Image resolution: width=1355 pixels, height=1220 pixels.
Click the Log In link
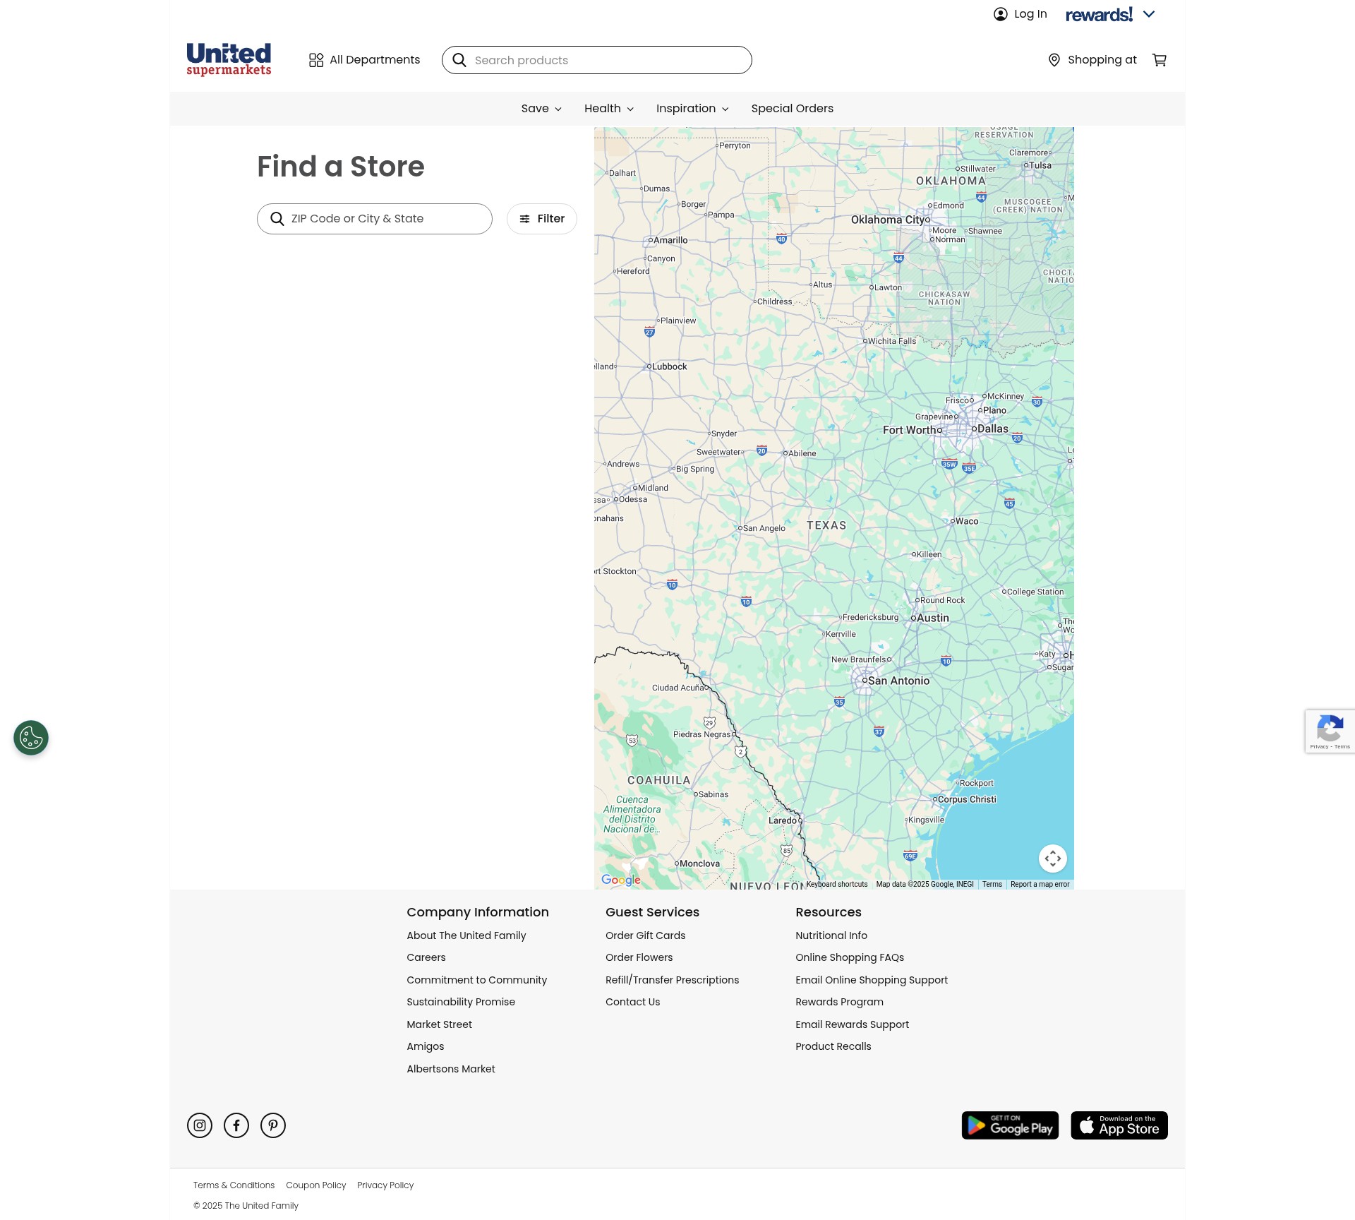click(x=1020, y=14)
